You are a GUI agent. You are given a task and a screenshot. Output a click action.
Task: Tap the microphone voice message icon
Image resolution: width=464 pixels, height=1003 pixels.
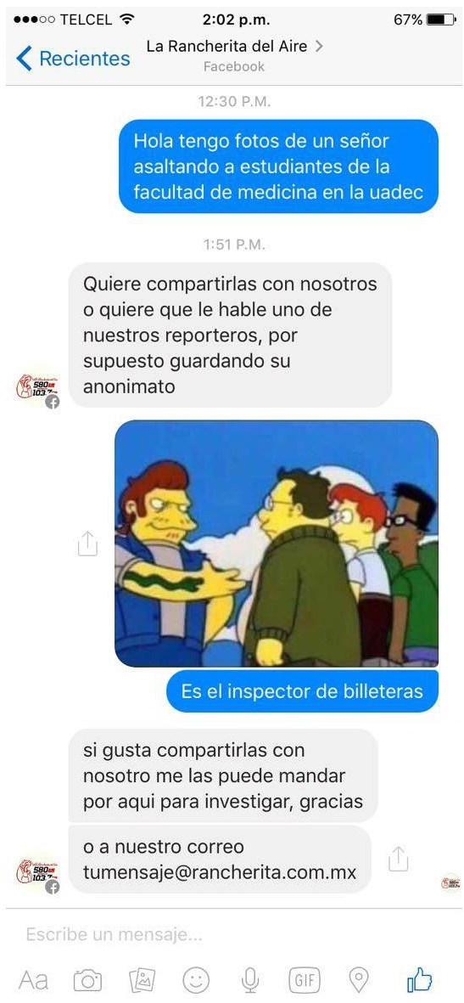250,980
